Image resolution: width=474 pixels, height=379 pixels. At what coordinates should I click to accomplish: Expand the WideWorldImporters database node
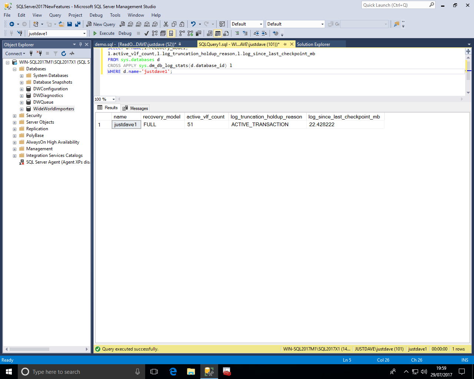click(21, 109)
